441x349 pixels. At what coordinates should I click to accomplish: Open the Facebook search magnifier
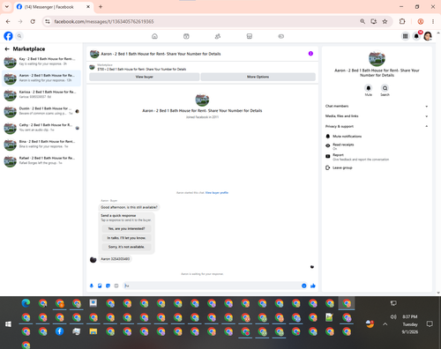coord(19,36)
